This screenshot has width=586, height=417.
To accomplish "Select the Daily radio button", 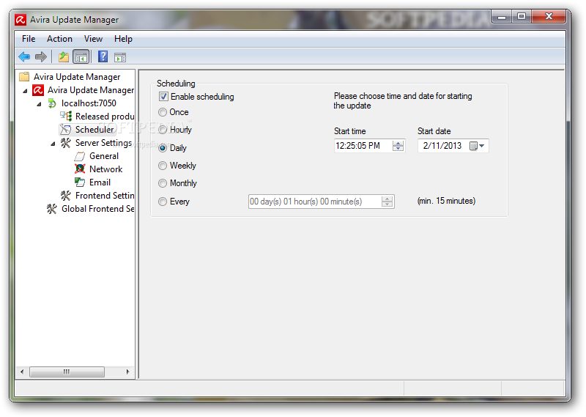I will [163, 148].
